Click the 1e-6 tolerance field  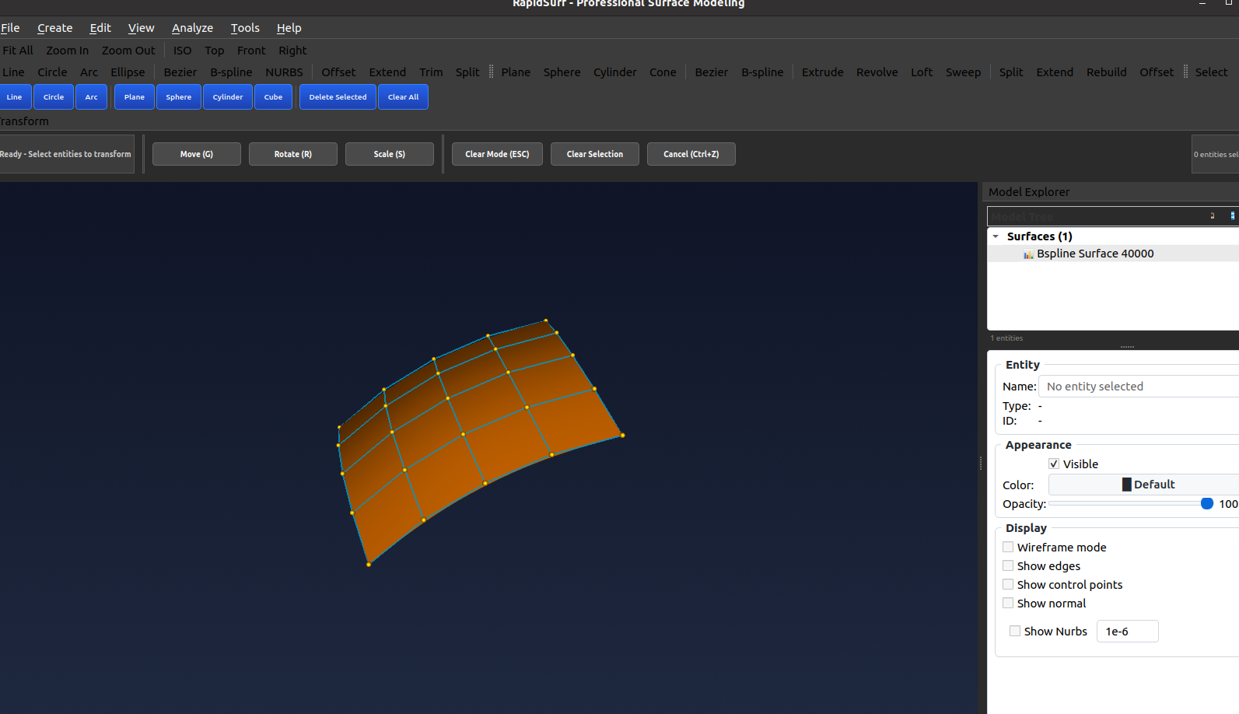click(x=1127, y=632)
